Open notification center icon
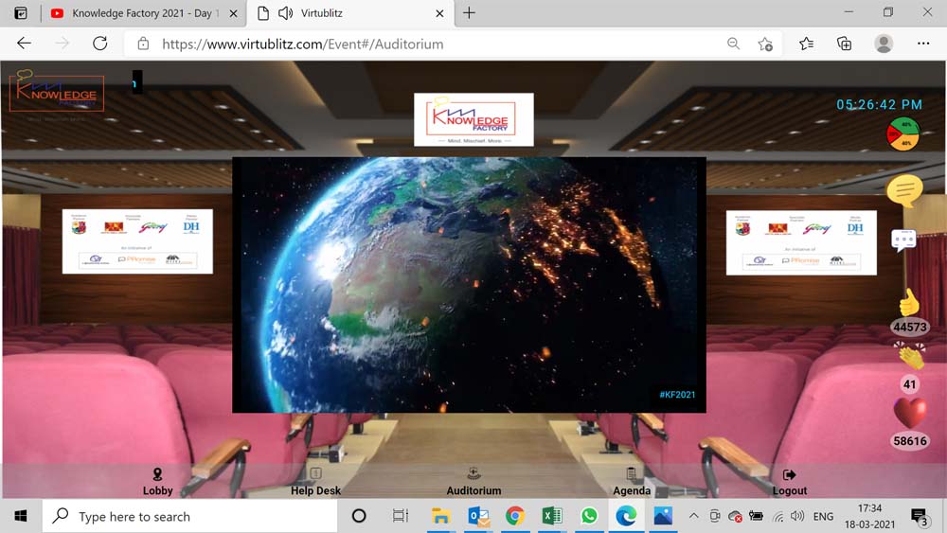 click(x=920, y=517)
